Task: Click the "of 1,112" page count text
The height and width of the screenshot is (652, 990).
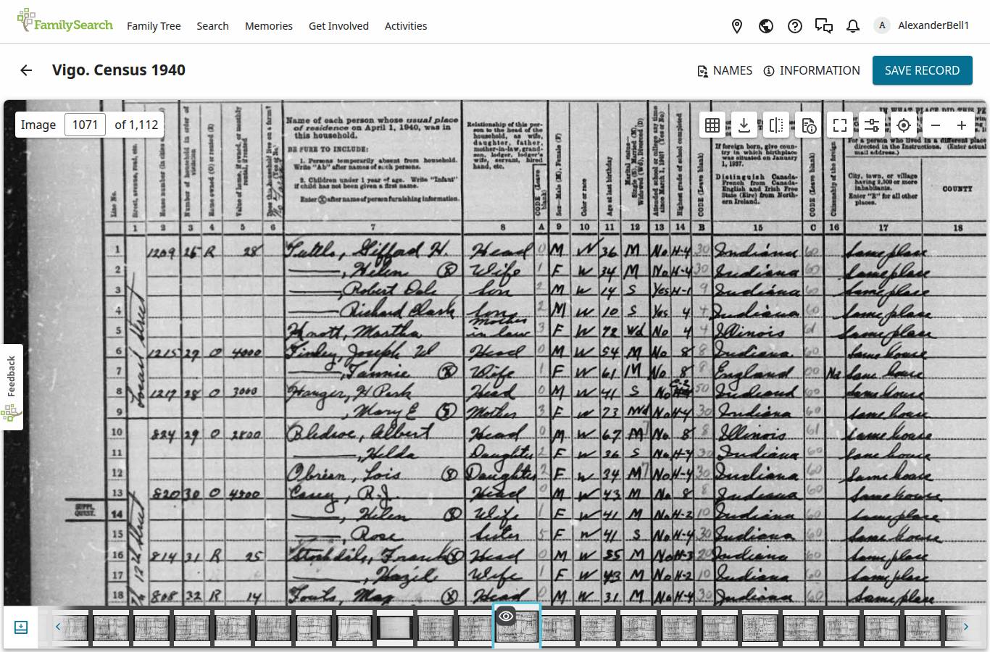Action: 136,125
